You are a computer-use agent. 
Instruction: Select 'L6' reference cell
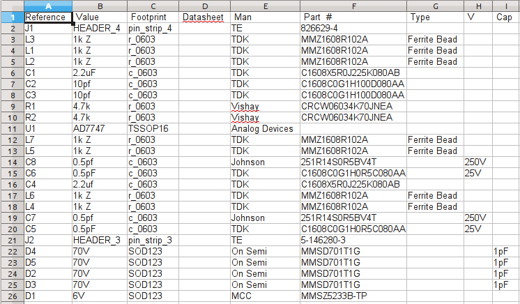[48, 196]
